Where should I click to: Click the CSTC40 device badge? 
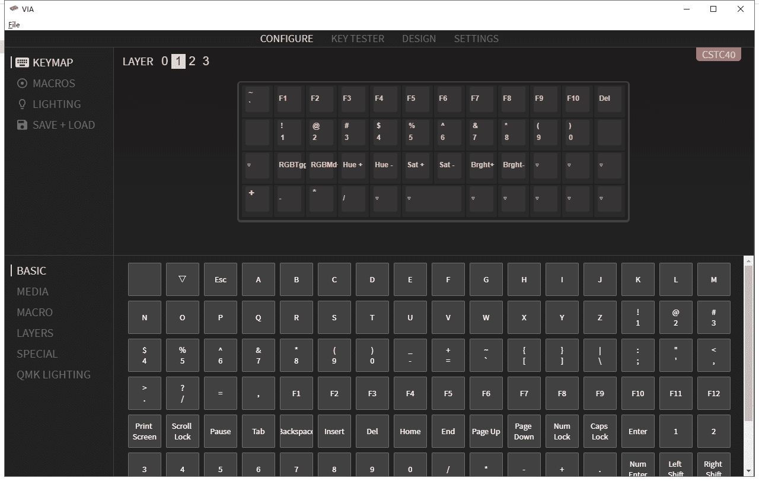pyautogui.click(x=718, y=54)
